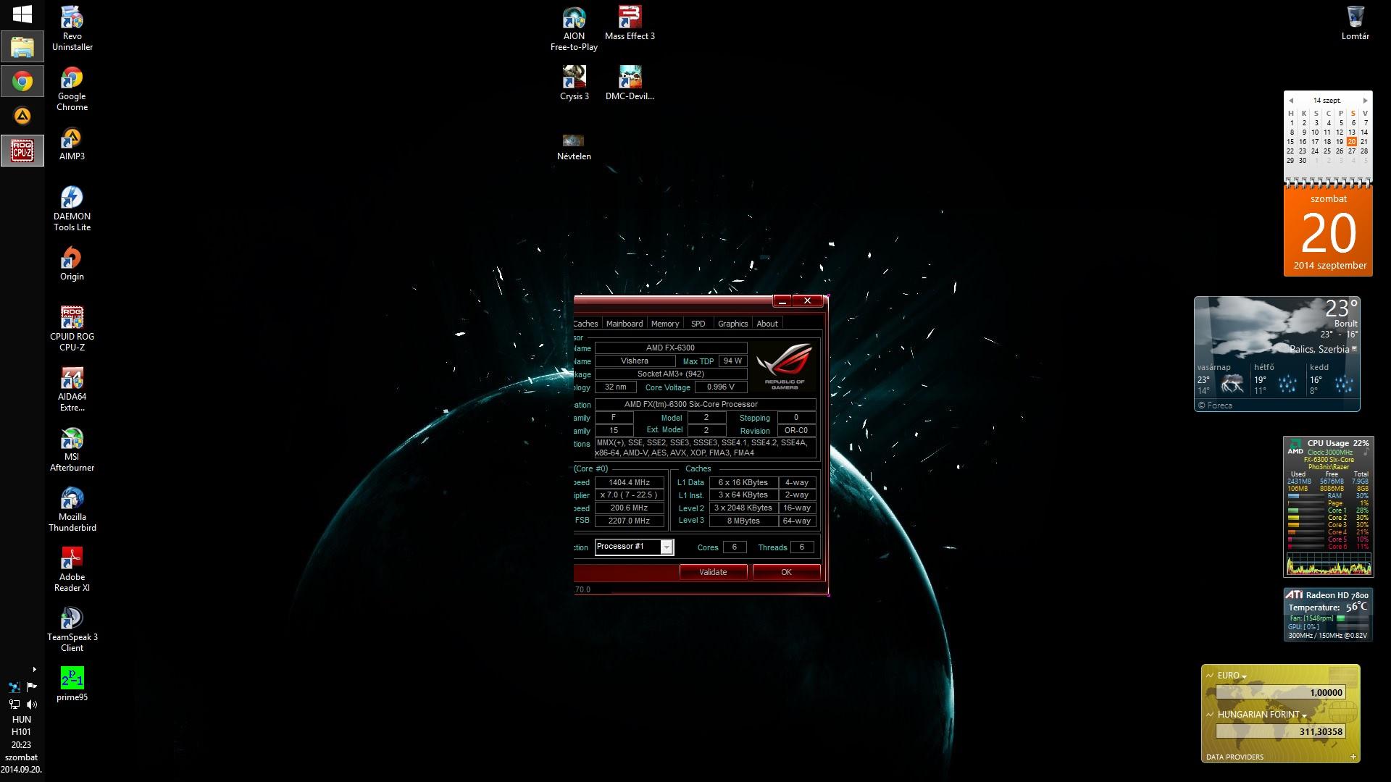This screenshot has height=782, width=1391.
Task: Switch to the Mainboard tab
Action: coord(624,324)
